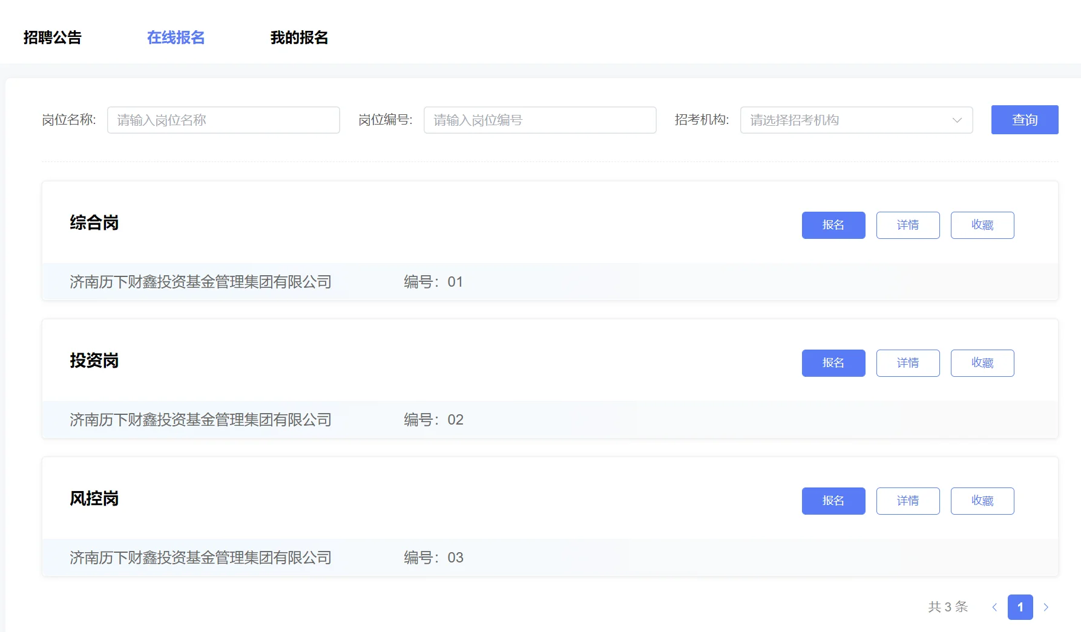Go to next page arrow in pagination
Image resolution: width=1081 pixels, height=632 pixels.
[x=1046, y=607]
